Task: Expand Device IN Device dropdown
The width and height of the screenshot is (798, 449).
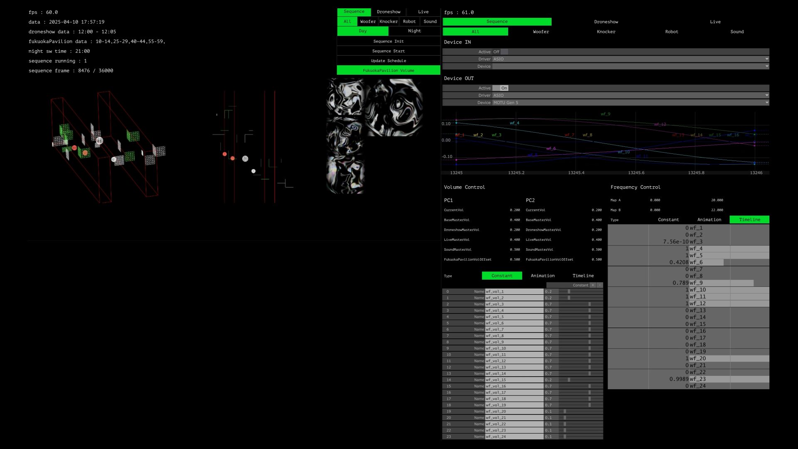Action: 630,67
